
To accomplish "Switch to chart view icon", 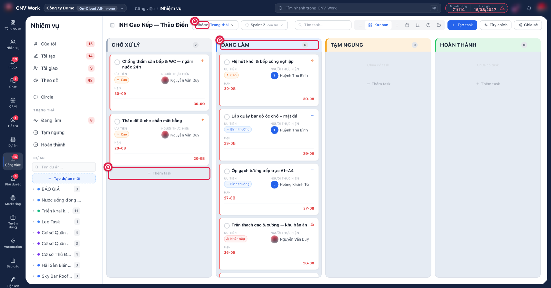I will click(418, 25).
